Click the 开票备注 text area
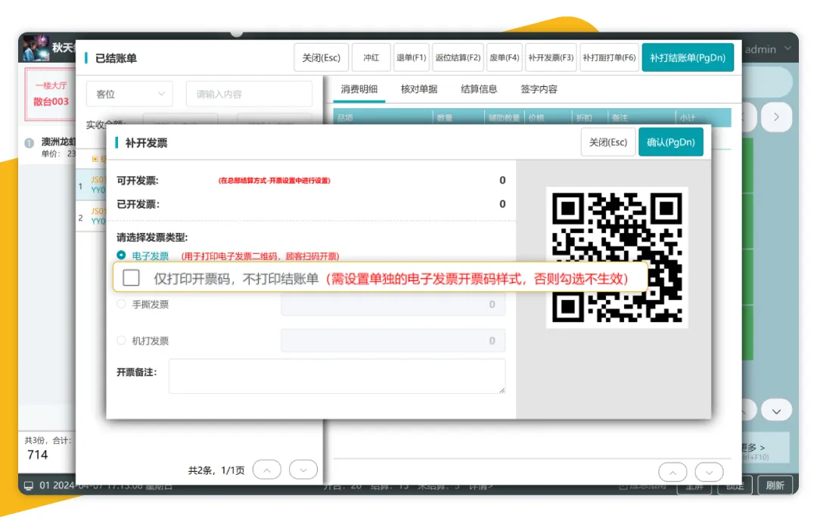817x527 pixels. point(337,376)
